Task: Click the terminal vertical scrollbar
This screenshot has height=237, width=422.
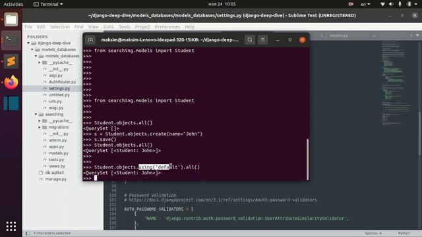Action: tap(307, 159)
